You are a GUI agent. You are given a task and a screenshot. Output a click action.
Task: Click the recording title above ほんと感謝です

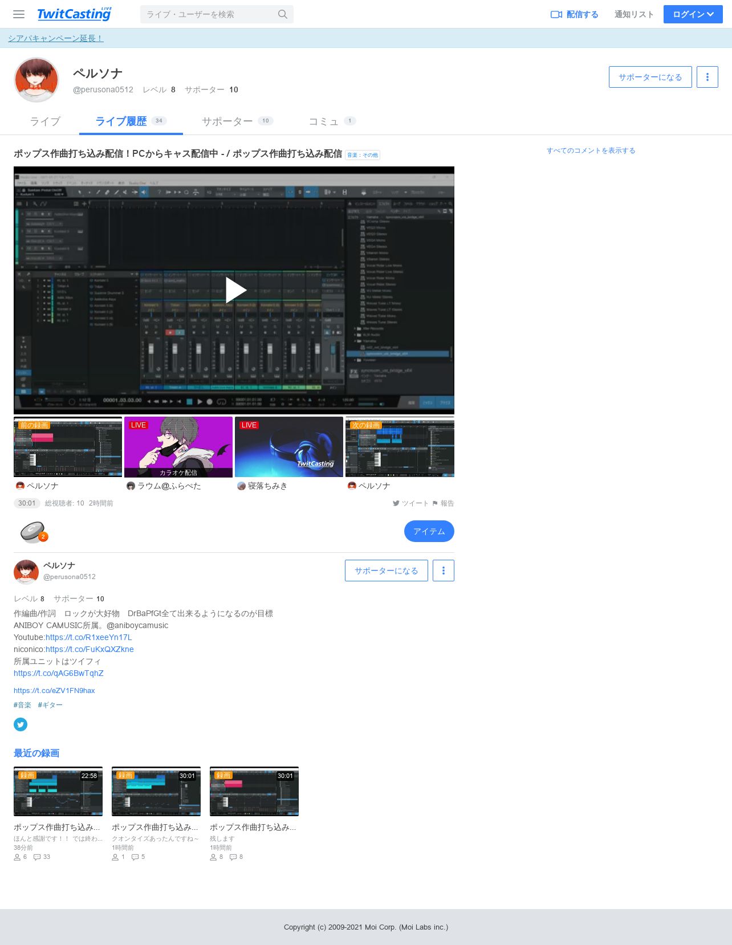point(57,827)
